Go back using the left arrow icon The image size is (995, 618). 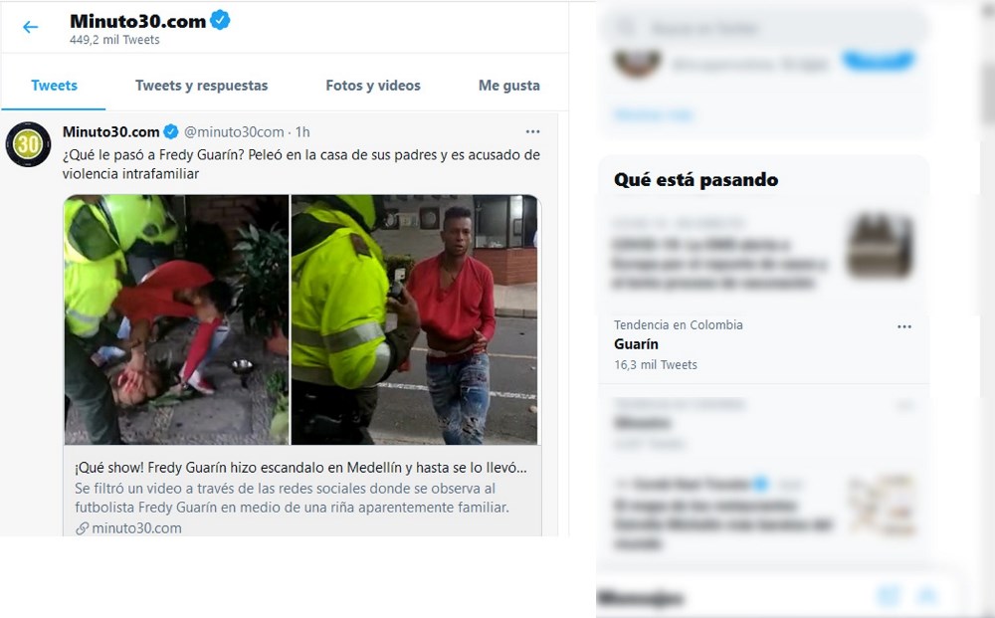click(x=30, y=27)
